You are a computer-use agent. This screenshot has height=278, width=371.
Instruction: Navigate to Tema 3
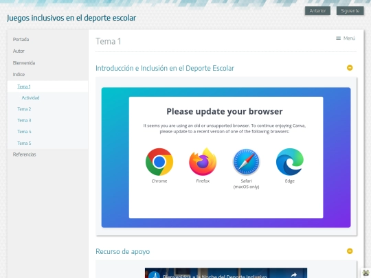coord(24,121)
